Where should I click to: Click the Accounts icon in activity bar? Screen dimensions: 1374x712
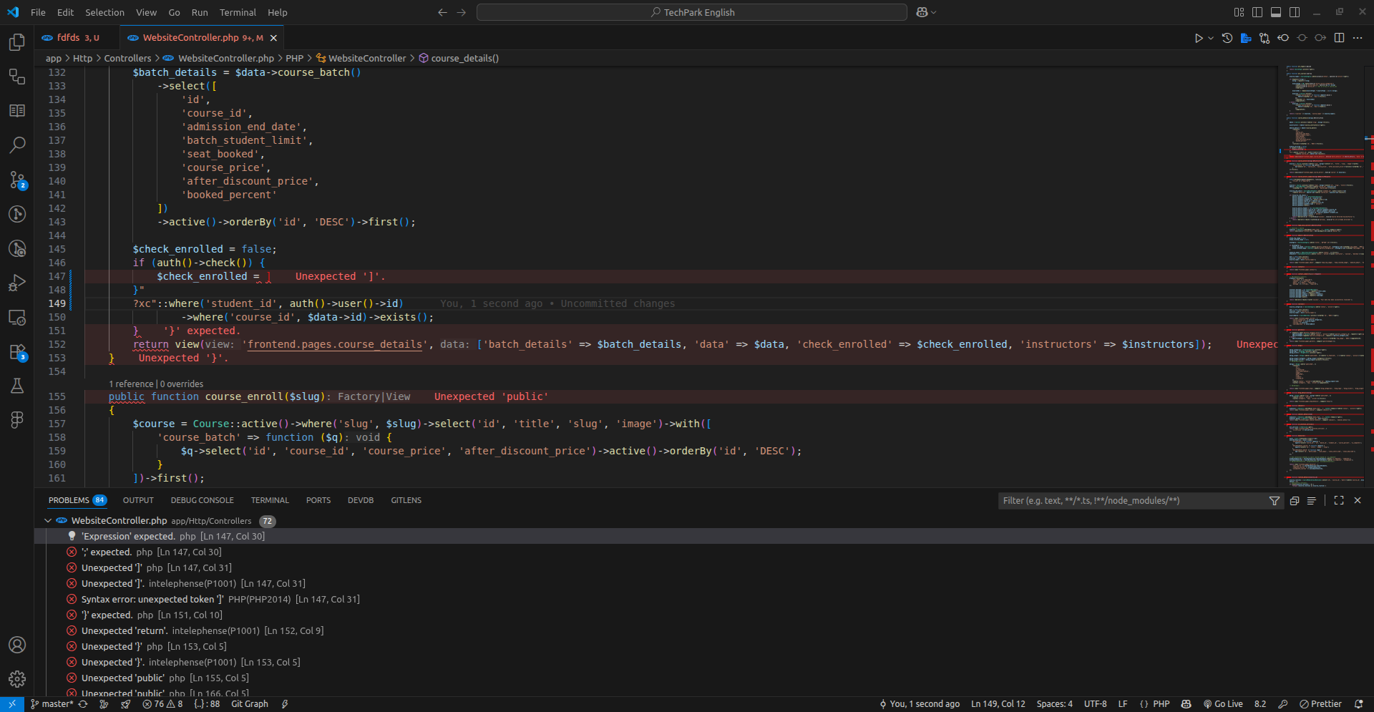point(17,645)
